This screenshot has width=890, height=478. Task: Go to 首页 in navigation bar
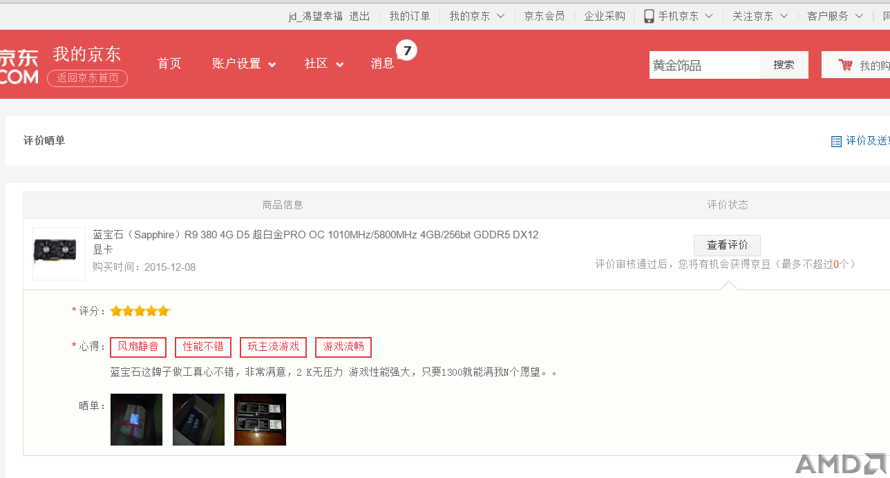pos(169,64)
